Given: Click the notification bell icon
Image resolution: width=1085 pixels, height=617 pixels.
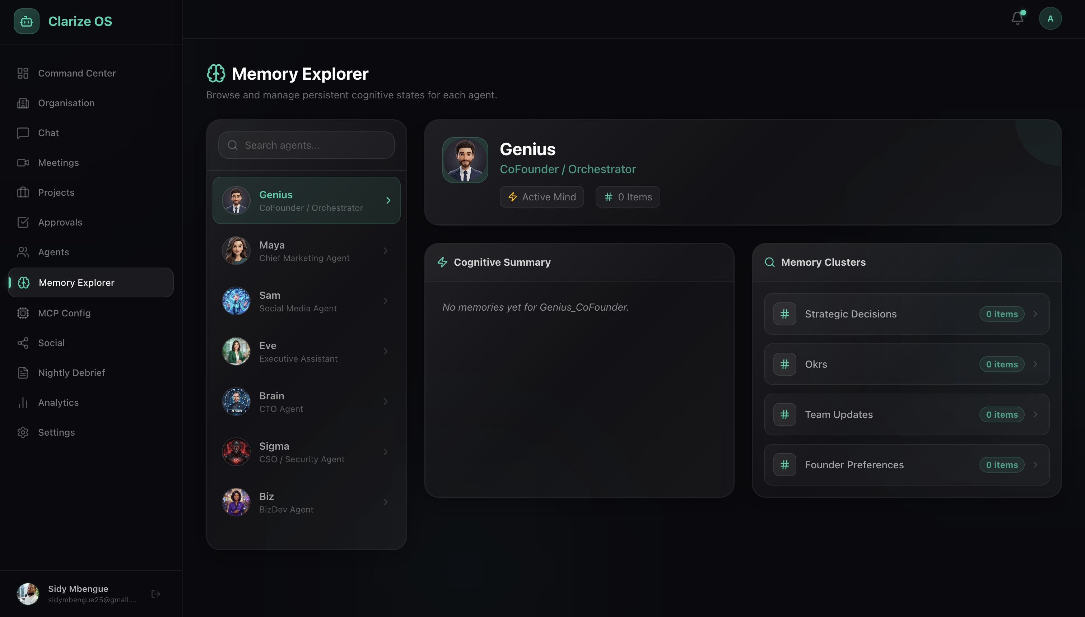Looking at the screenshot, I should coord(1017,18).
